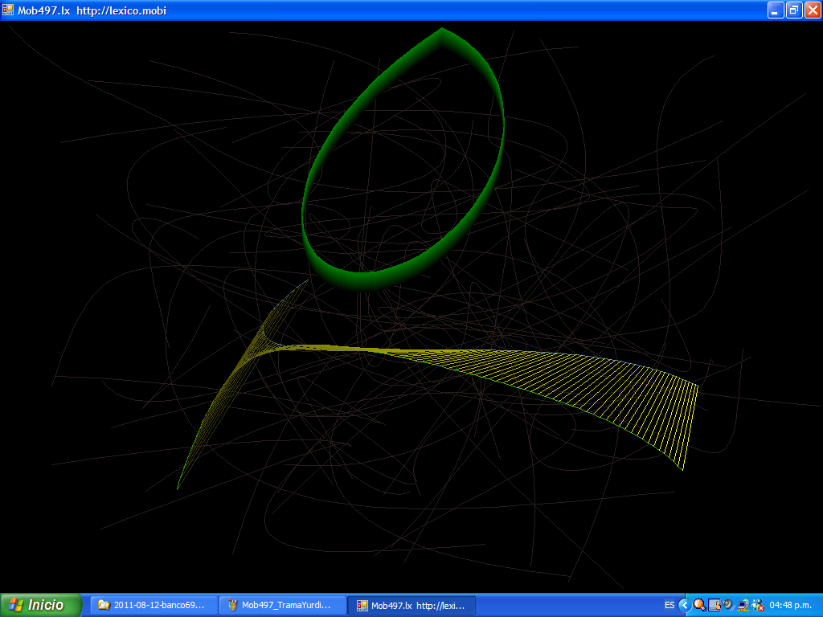
Task: Expand hidden tray icons with the arrow
Action: tap(685, 605)
